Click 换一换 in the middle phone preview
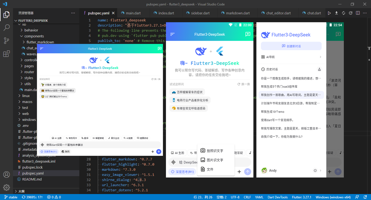This screenshot has width=371, height=200. pos(244,84)
